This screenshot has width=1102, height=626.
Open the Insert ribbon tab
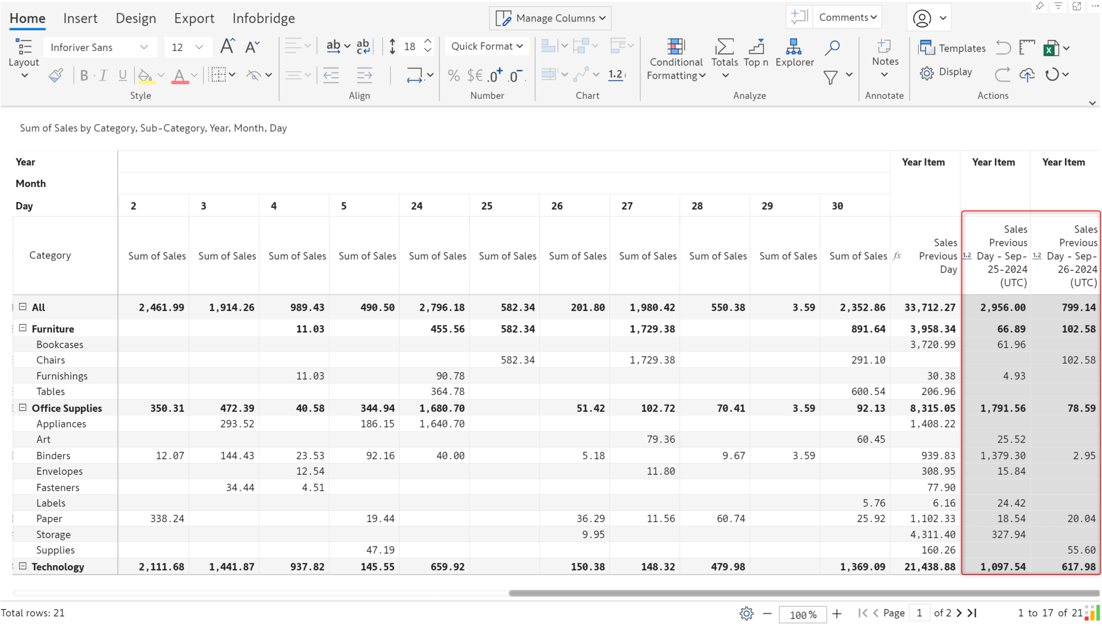[81, 17]
